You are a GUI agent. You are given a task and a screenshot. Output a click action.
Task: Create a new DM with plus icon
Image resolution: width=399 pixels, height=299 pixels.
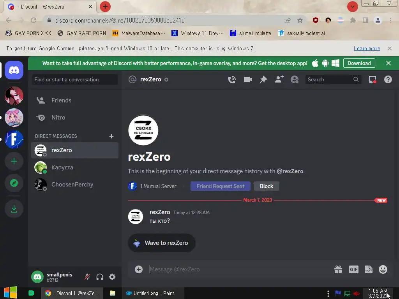tap(111, 136)
